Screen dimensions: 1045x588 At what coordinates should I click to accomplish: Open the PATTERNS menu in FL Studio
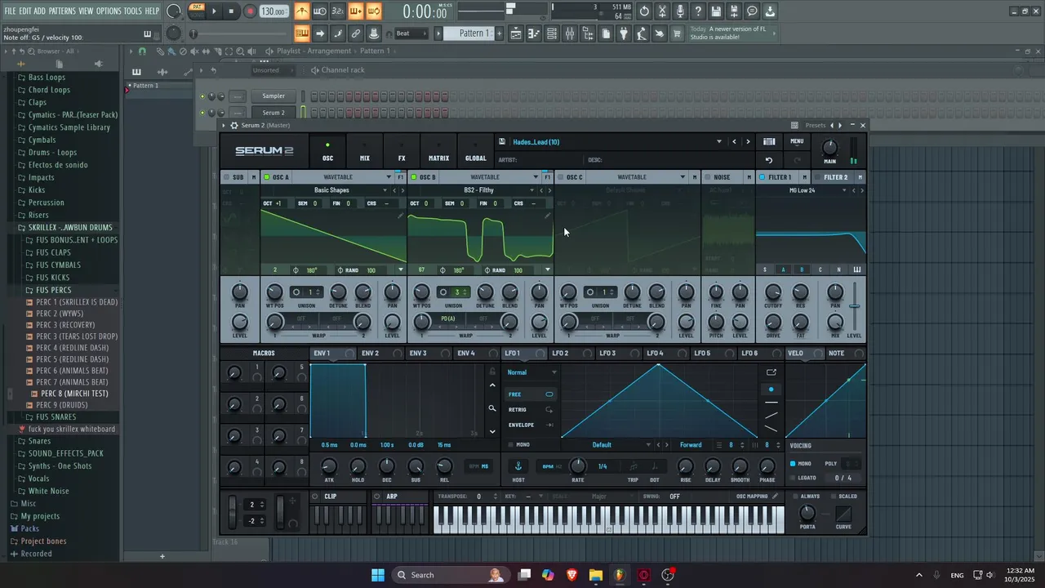tap(62, 11)
